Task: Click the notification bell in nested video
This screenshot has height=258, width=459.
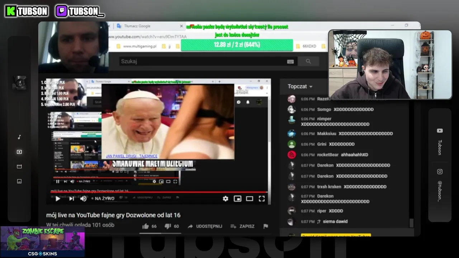Action: click(x=248, y=102)
